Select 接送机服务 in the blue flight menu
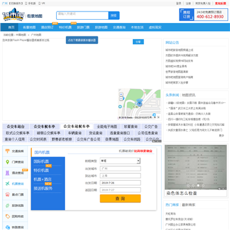The image size is (230, 230). [x=43, y=188]
